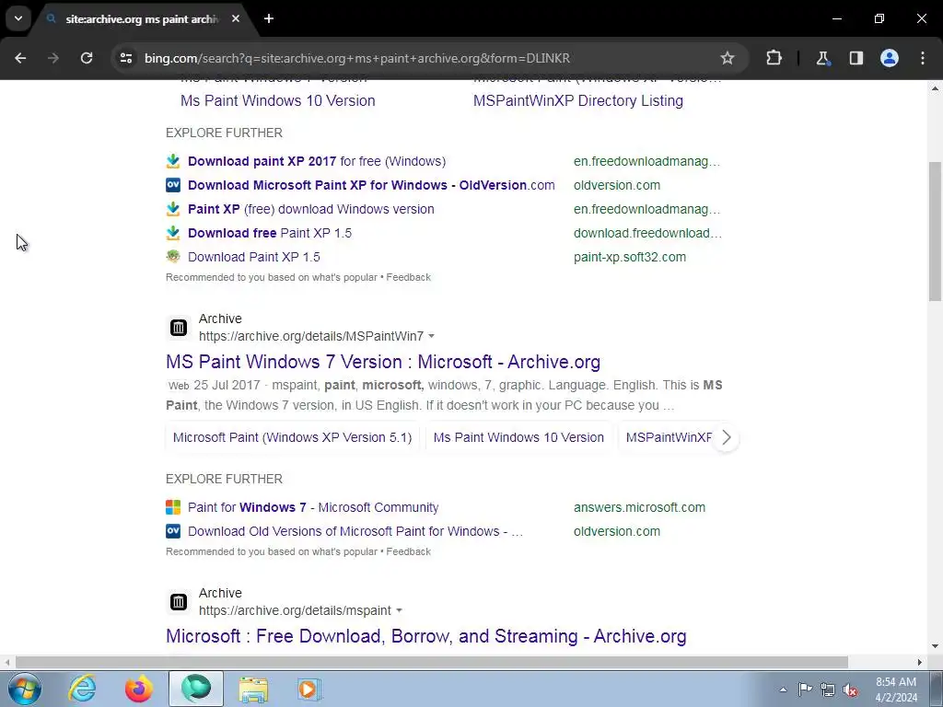Click the vertical scrollbar thumb
The image size is (943, 707).
click(935, 231)
